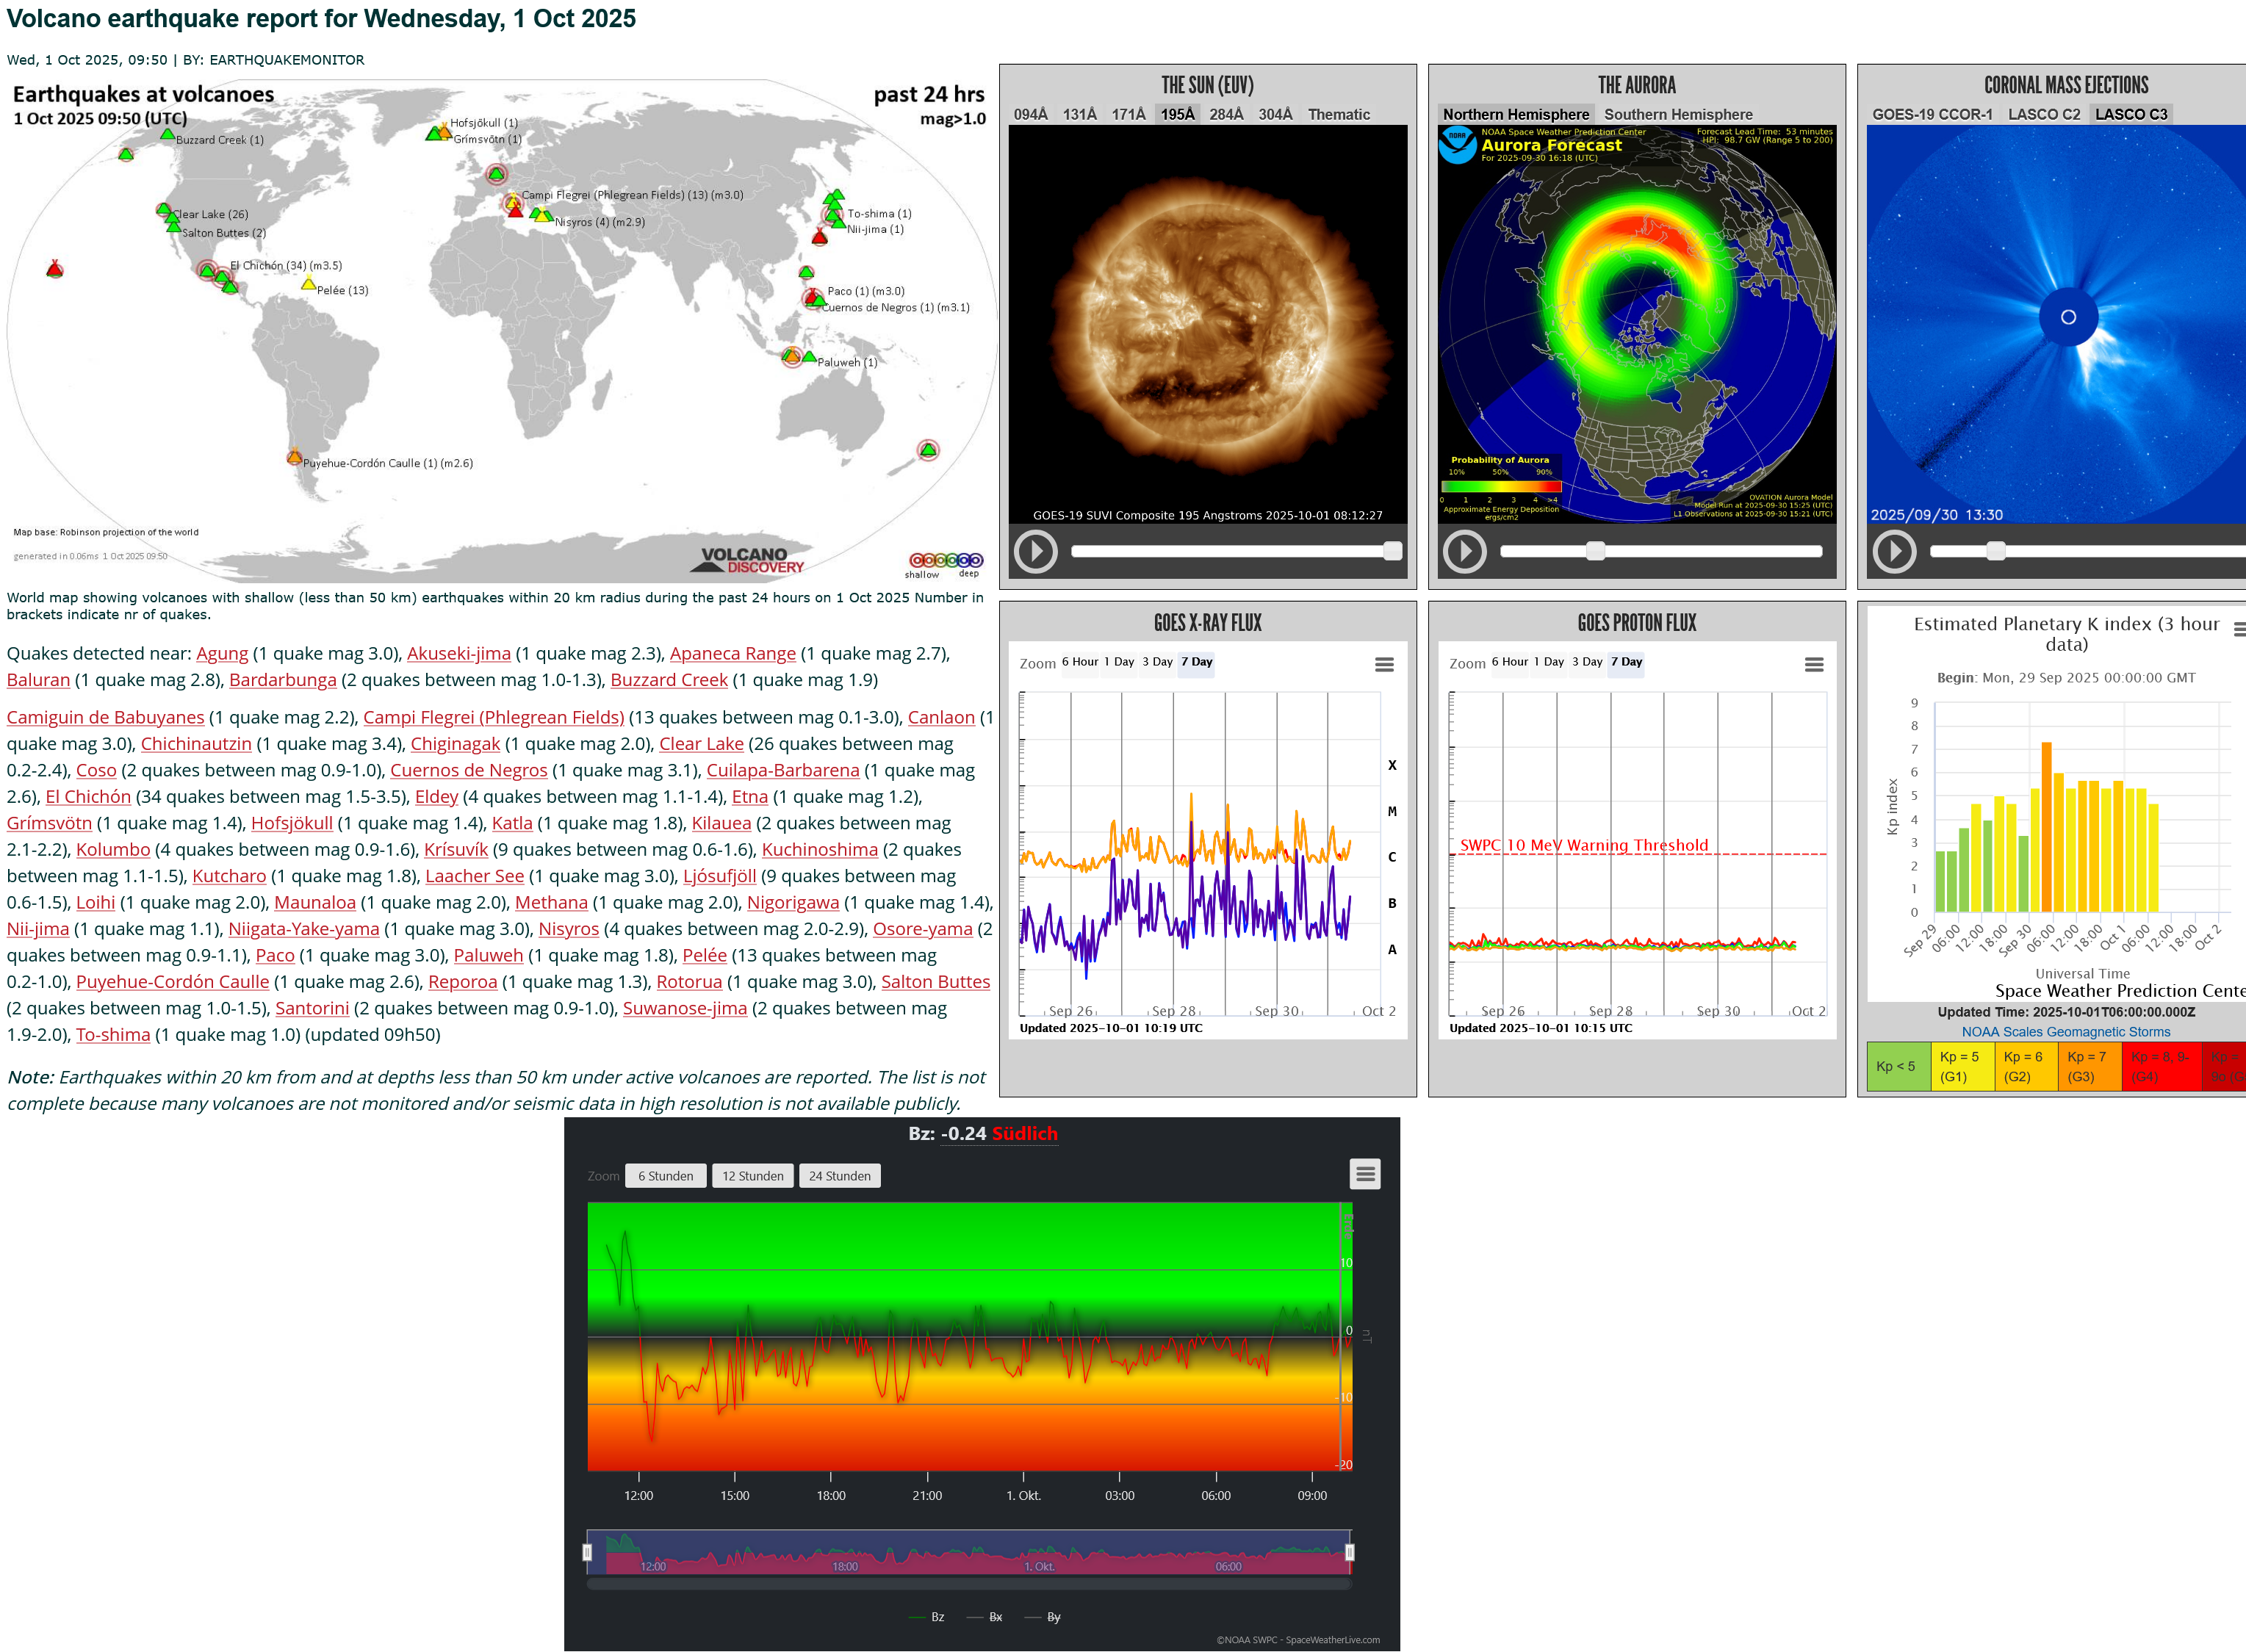Play the Aurora forecast animation
The image size is (2246, 1652).
click(1464, 551)
